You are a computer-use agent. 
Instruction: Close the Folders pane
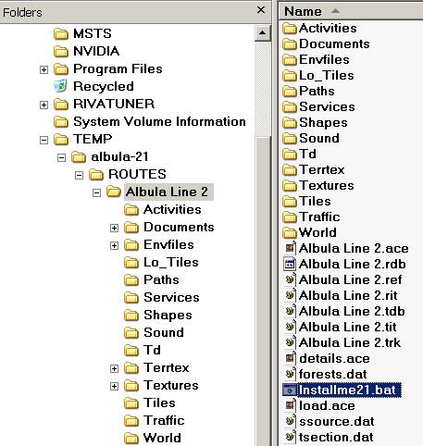tap(261, 10)
